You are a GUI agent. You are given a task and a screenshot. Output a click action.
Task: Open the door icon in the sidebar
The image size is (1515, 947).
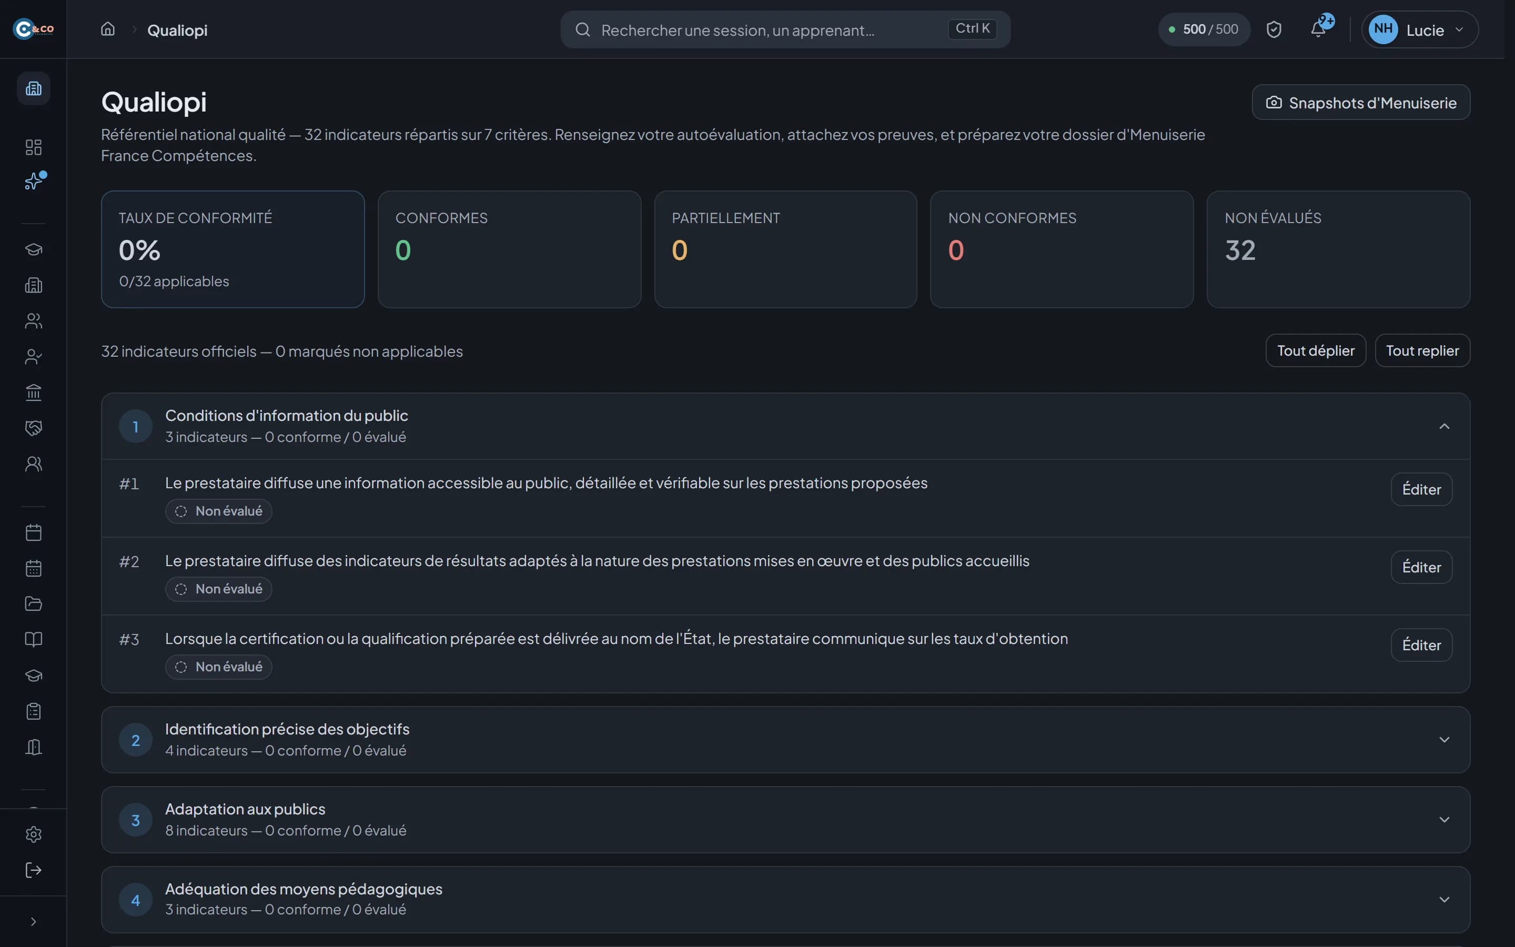tap(34, 747)
